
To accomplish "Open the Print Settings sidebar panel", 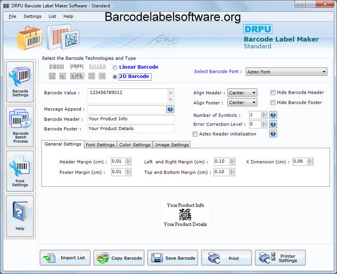I will (x=20, y=171).
